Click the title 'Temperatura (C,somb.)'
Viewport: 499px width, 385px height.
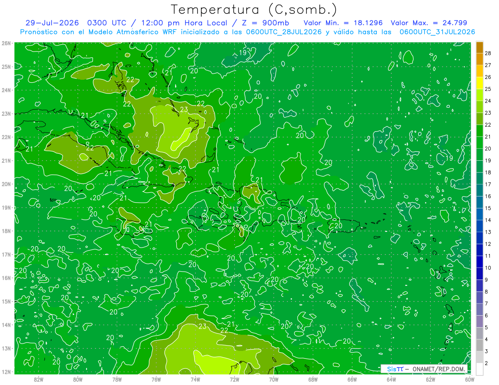[x=254, y=10]
